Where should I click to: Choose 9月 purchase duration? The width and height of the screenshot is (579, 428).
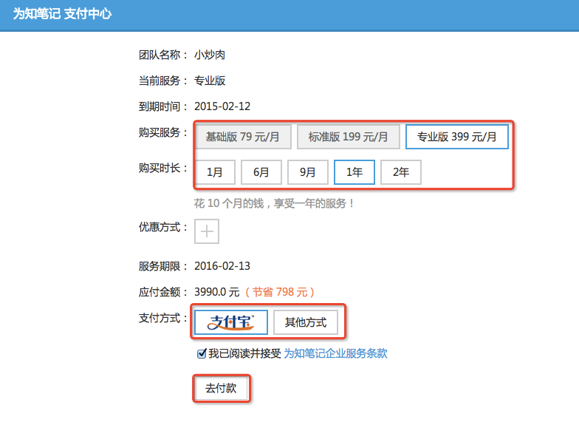coord(308,172)
